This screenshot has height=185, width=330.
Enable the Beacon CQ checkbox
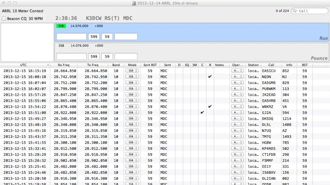pyautogui.click(x=4, y=18)
